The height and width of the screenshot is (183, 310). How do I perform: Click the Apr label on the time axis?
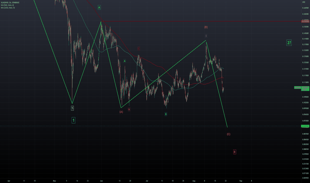point(9,181)
